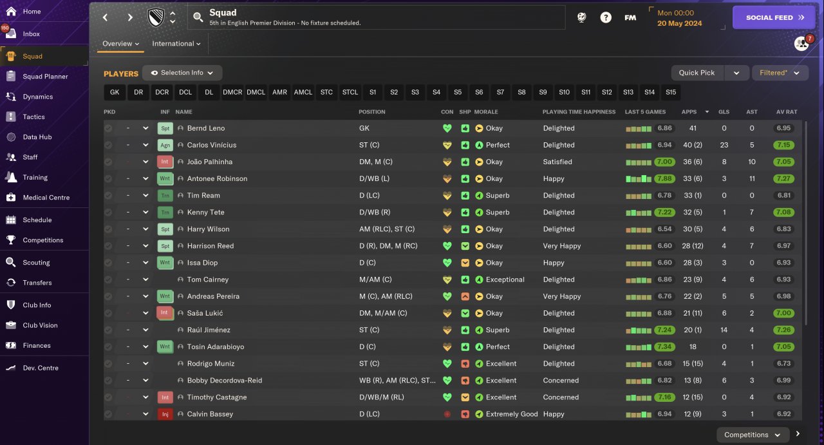Click the club badge shield icon
The image size is (824, 445).
click(156, 17)
